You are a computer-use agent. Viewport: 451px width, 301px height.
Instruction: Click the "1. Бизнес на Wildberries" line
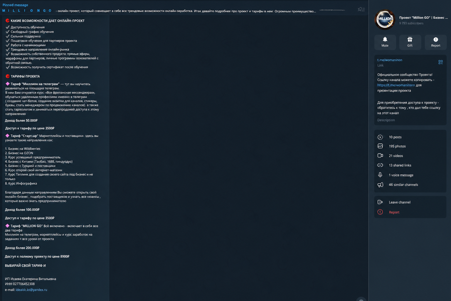(x=23, y=149)
